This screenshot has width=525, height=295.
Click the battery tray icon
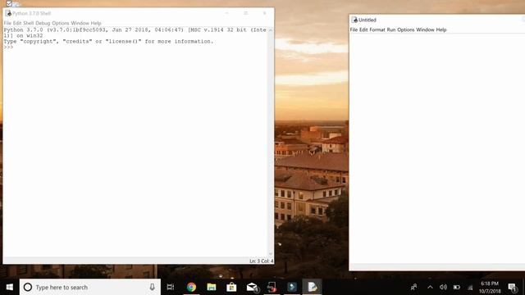(x=457, y=287)
